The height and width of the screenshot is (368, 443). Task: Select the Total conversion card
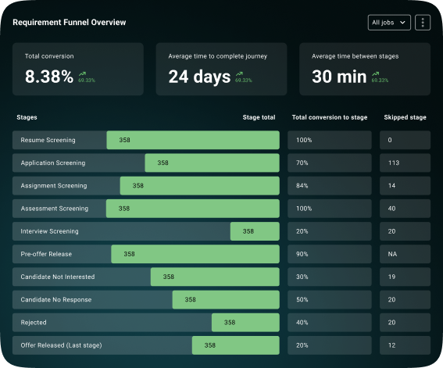coord(78,69)
